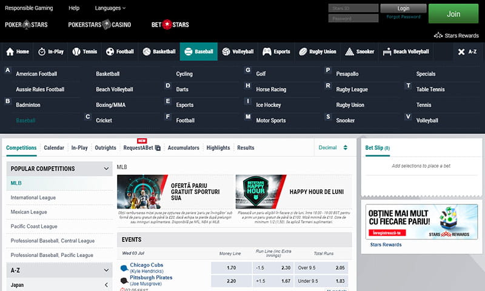The width and height of the screenshot is (485, 291).
Task: Close the A-Z menu with X icon
Action: point(461,52)
